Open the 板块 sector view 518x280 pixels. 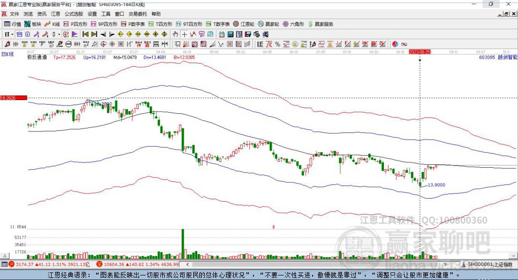(33, 24)
